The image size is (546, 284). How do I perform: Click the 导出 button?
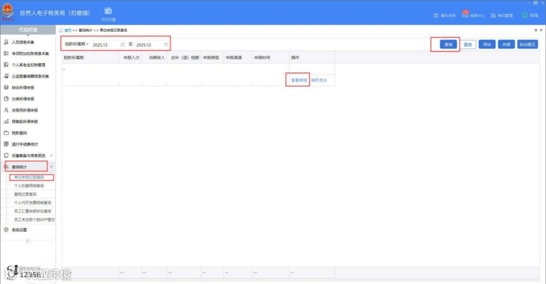pyautogui.click(x=487, y=44)
